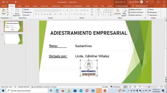Select the right arrow shape
The height and width of the screenshot is (93, 167).
click(x=106, y=12)
